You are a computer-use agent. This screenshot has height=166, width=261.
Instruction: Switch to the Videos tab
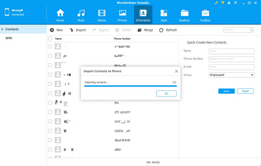point(101,15)
